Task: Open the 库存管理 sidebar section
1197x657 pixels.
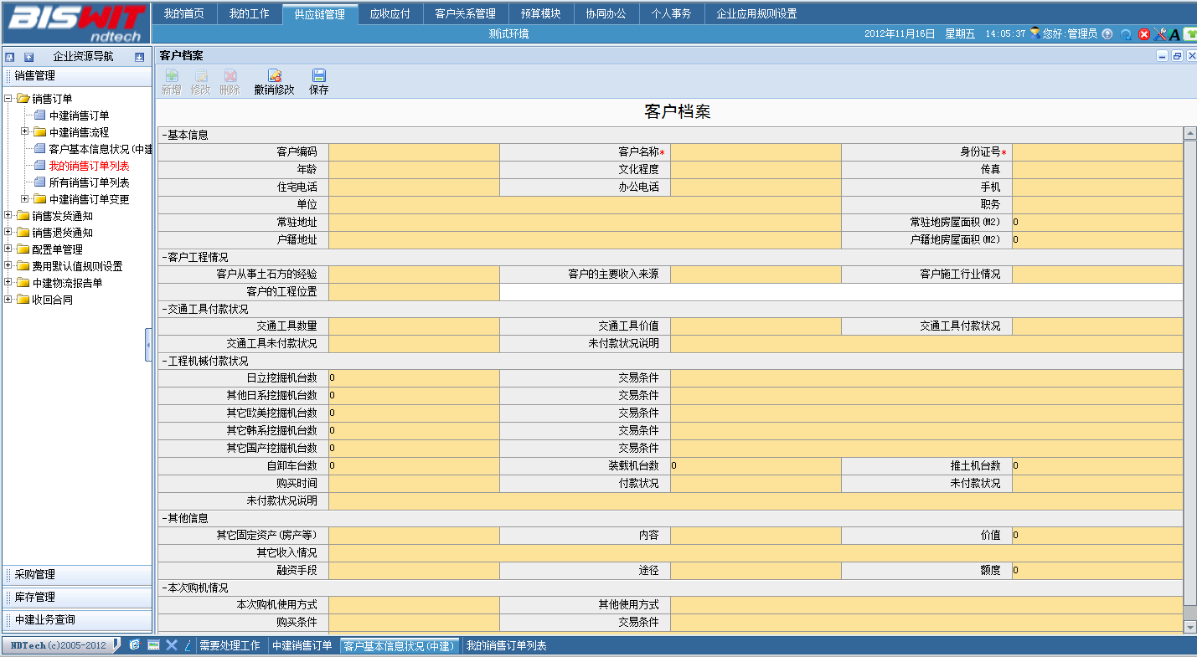Action: [x=76, y=598]
